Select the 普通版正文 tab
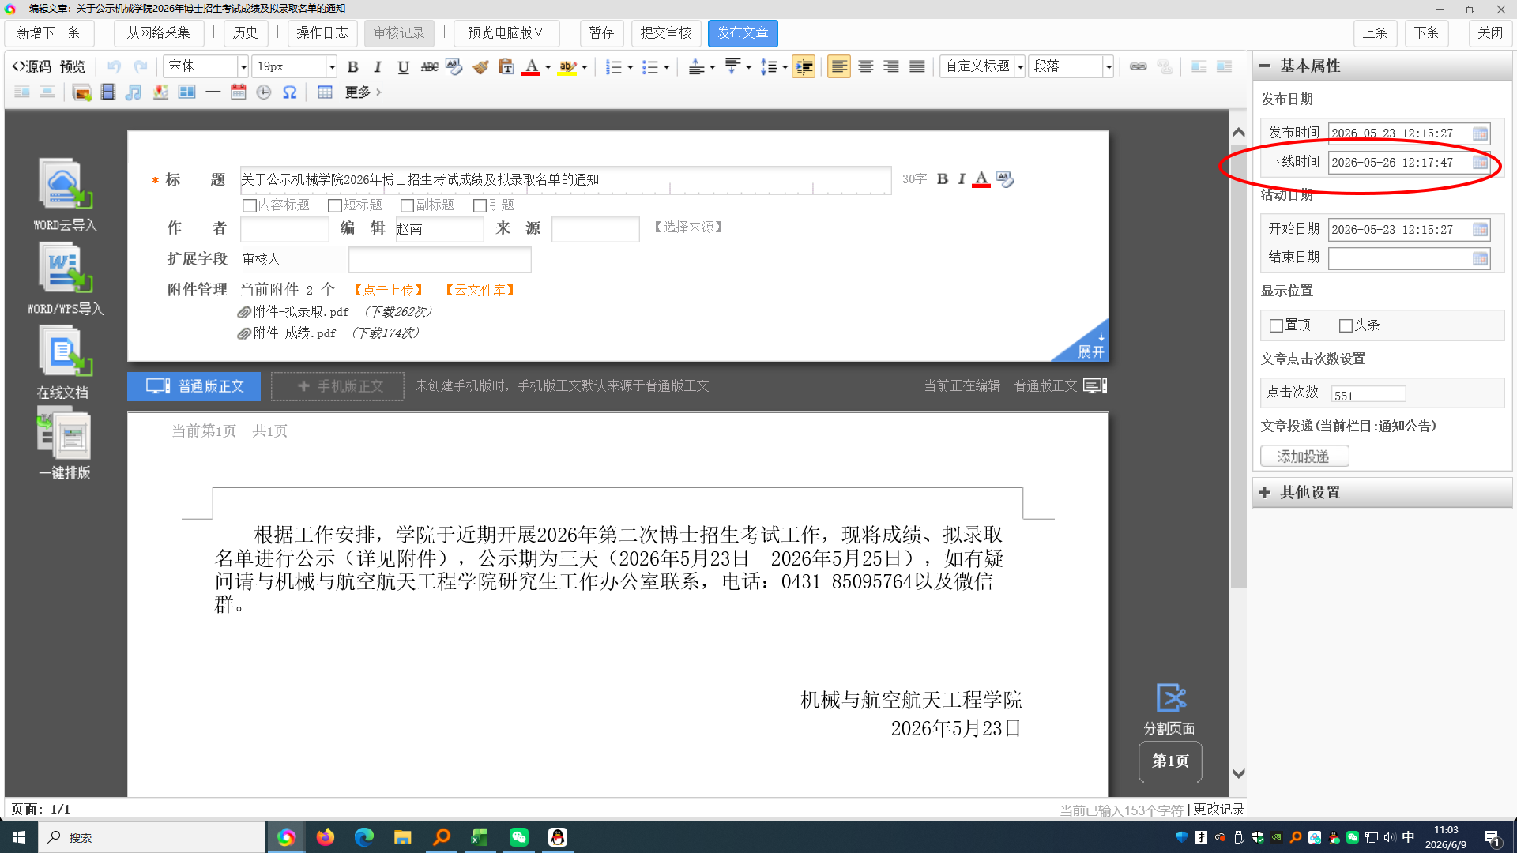The width and height of the screenshot is (1517, 853). [x=194, y=386]
